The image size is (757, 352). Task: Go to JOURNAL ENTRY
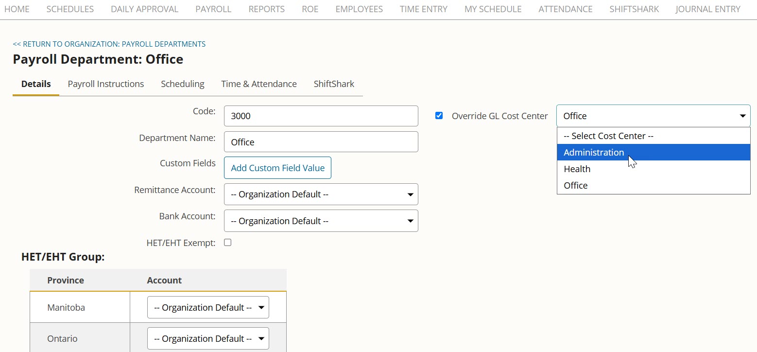[x=708, y=9]
